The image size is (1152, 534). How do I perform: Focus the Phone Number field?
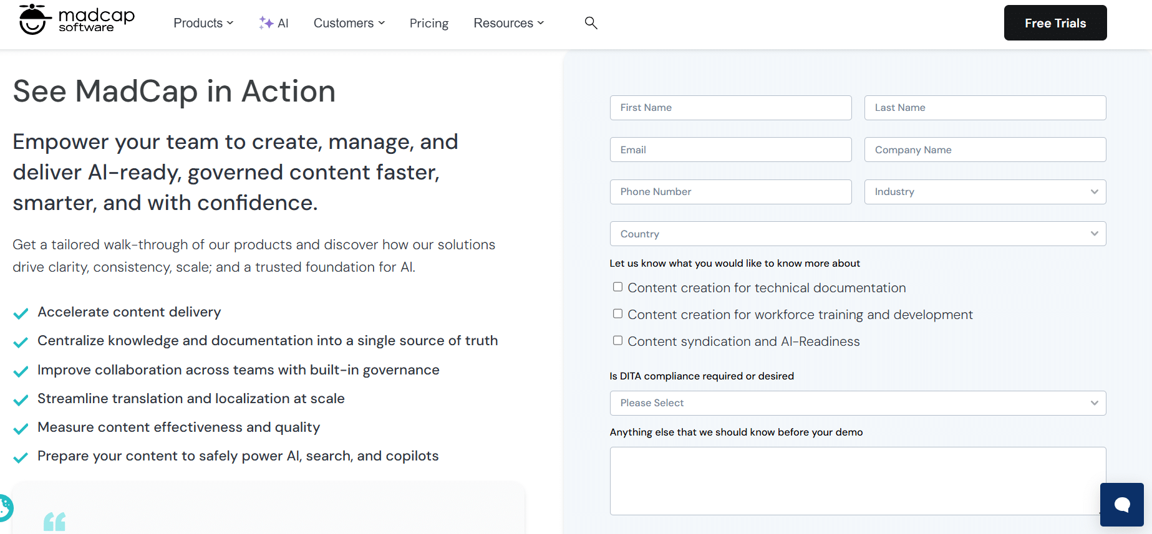[x=730, y=192]
